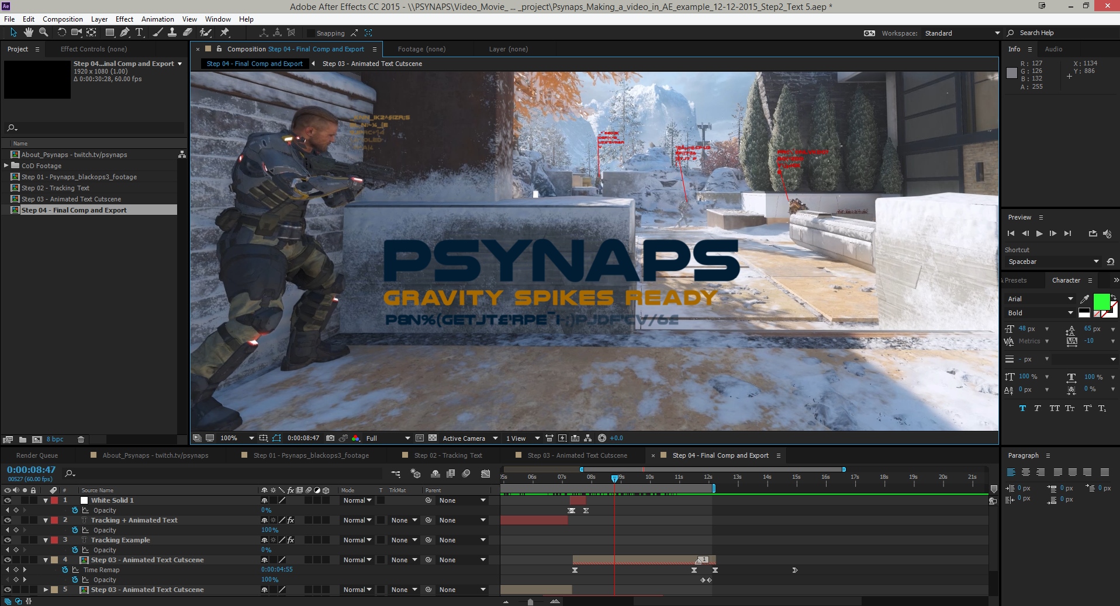The width and height of the screenshot is (1120, 606).
Task: Click the green fill color swatch
Action: [1101, 301]
